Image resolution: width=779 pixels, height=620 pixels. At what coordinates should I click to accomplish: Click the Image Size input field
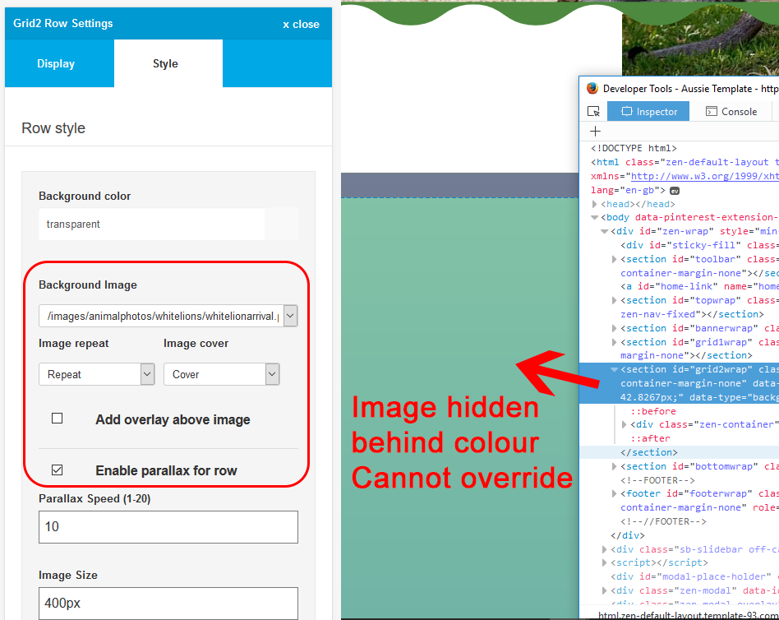click(168, 603)
